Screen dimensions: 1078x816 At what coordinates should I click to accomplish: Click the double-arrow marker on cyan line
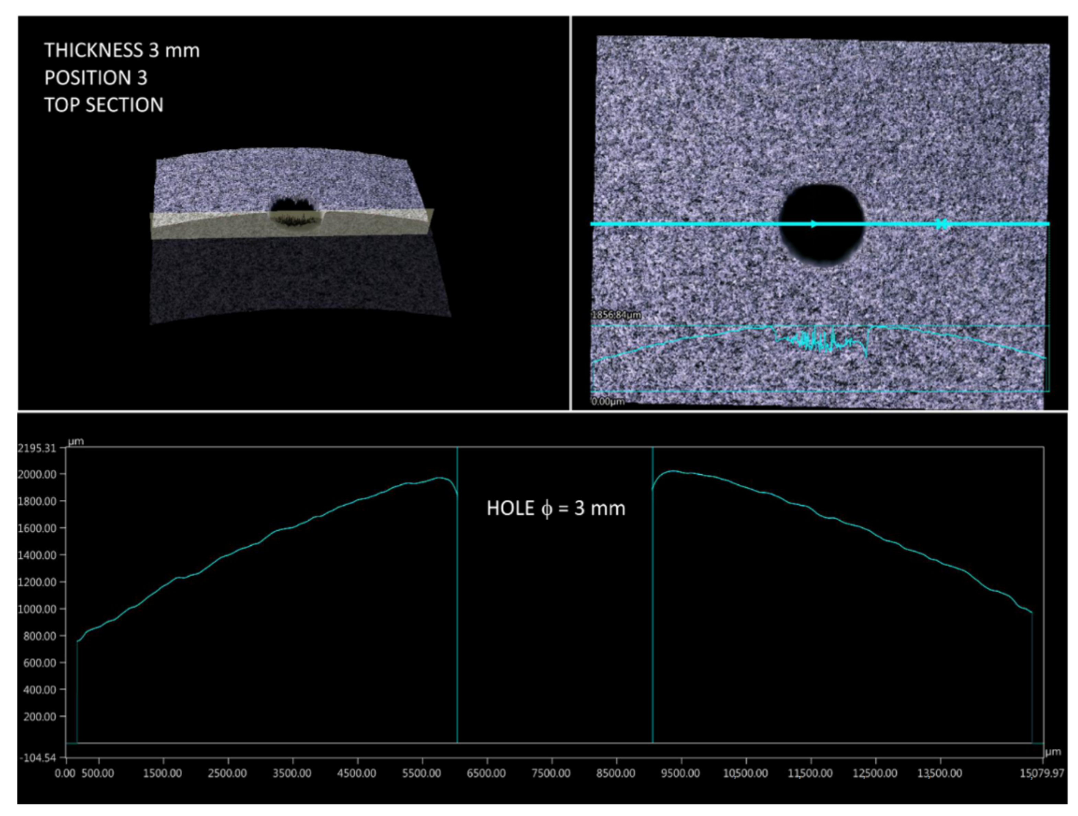pyautogui.click(x=942, y=224)
